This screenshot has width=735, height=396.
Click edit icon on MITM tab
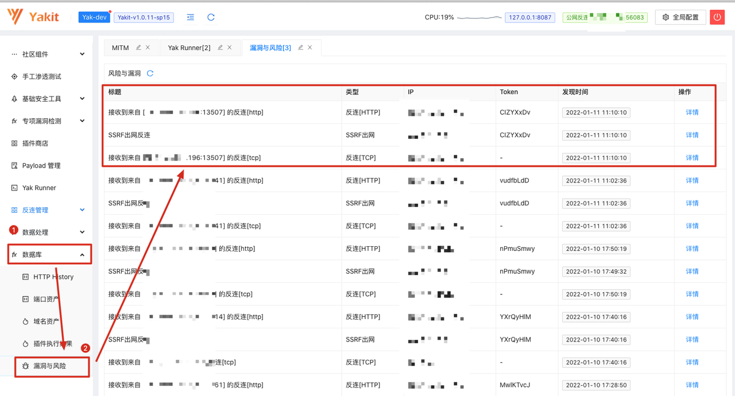click(138, 48)
